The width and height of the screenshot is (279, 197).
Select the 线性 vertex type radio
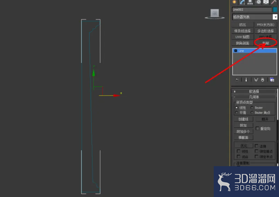[x=236, y=108]
